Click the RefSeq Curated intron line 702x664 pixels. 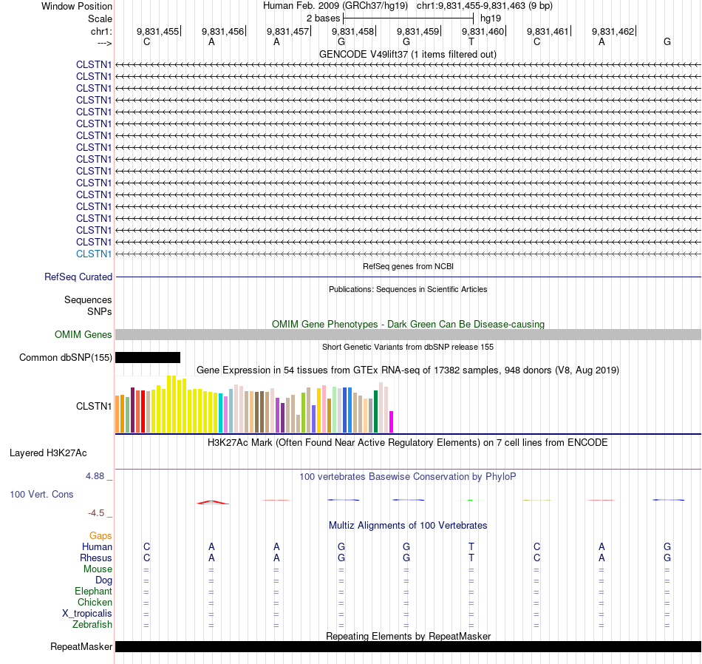pos(408,277)
